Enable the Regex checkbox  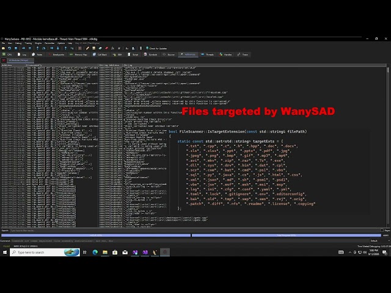(x=382, y=231)
